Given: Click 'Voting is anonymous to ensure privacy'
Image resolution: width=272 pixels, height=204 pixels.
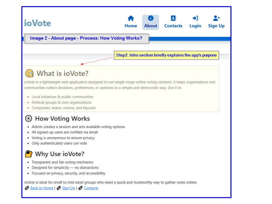Looking at the screenshot, I should point(63,138).
